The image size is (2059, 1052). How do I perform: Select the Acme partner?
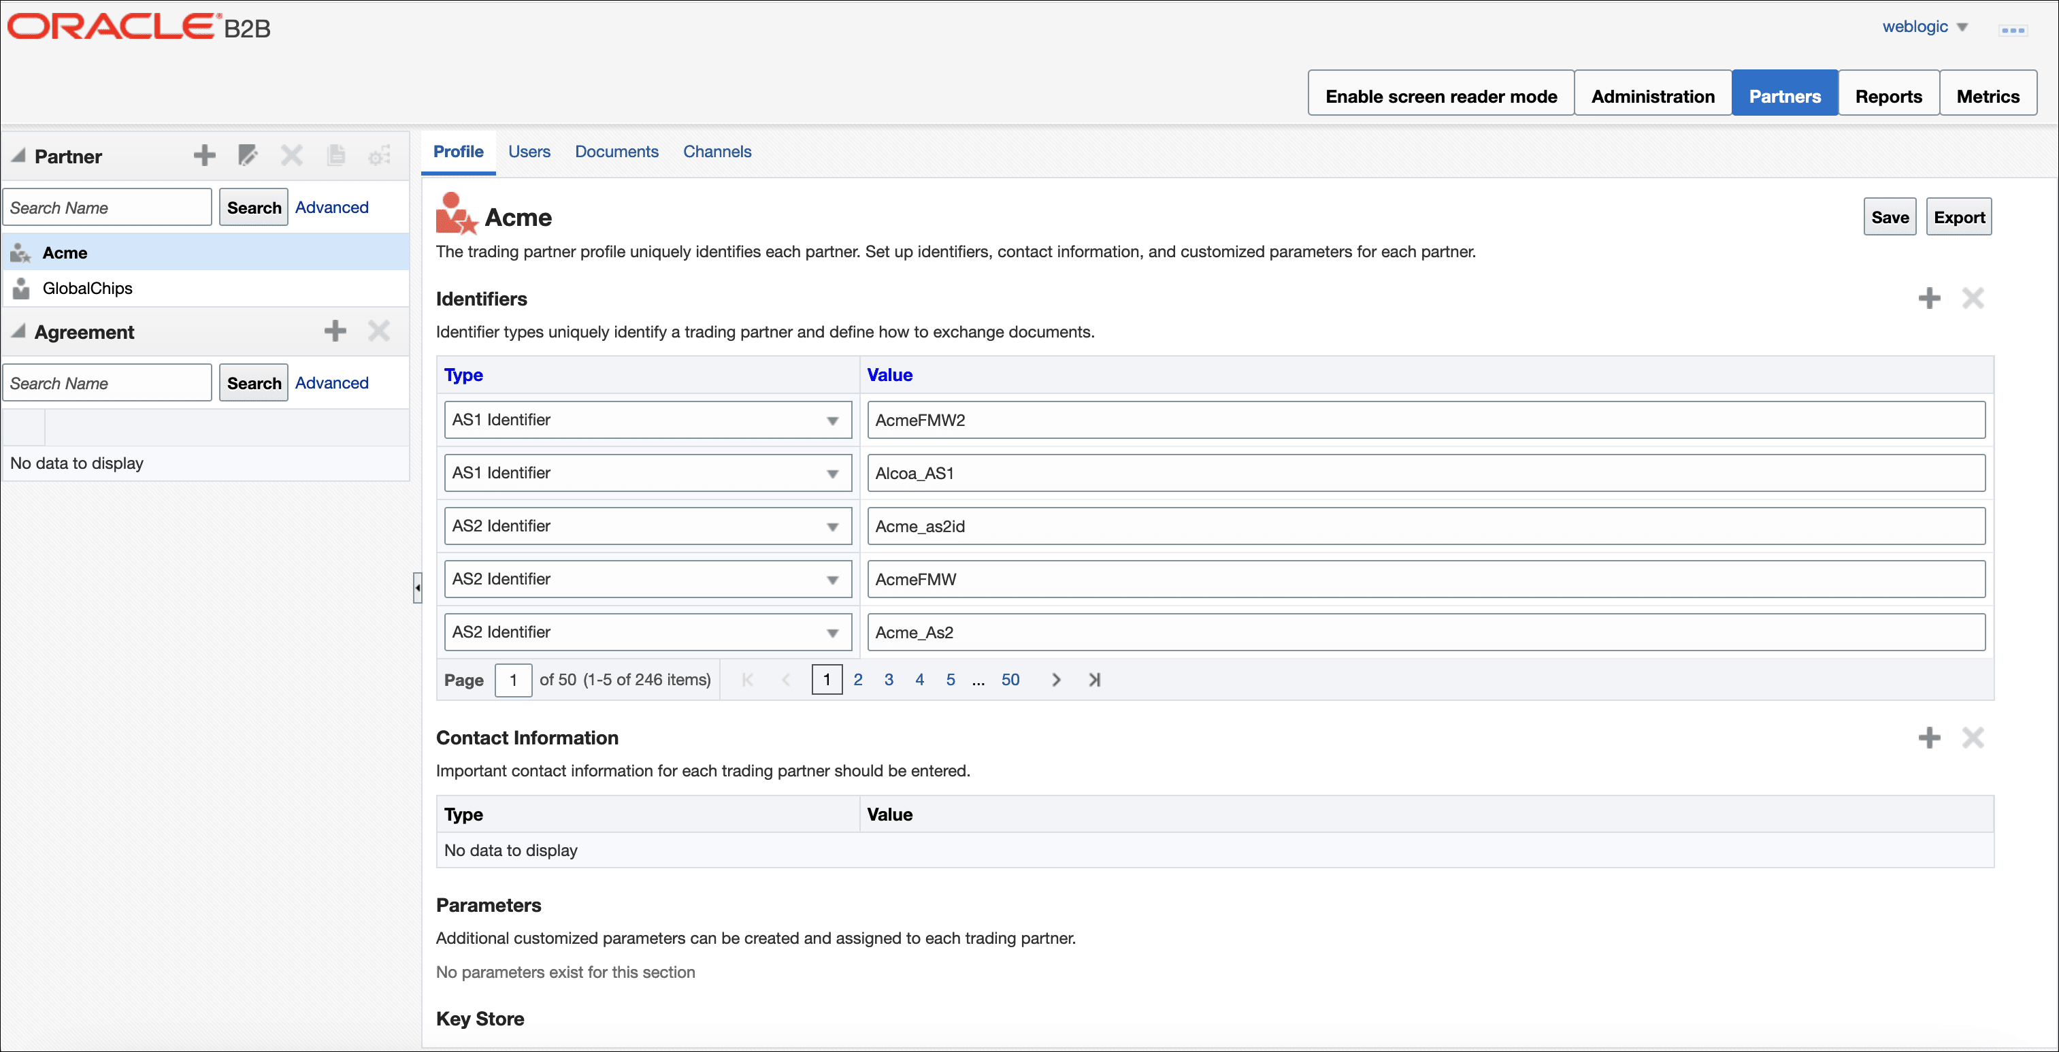point(206,252)
